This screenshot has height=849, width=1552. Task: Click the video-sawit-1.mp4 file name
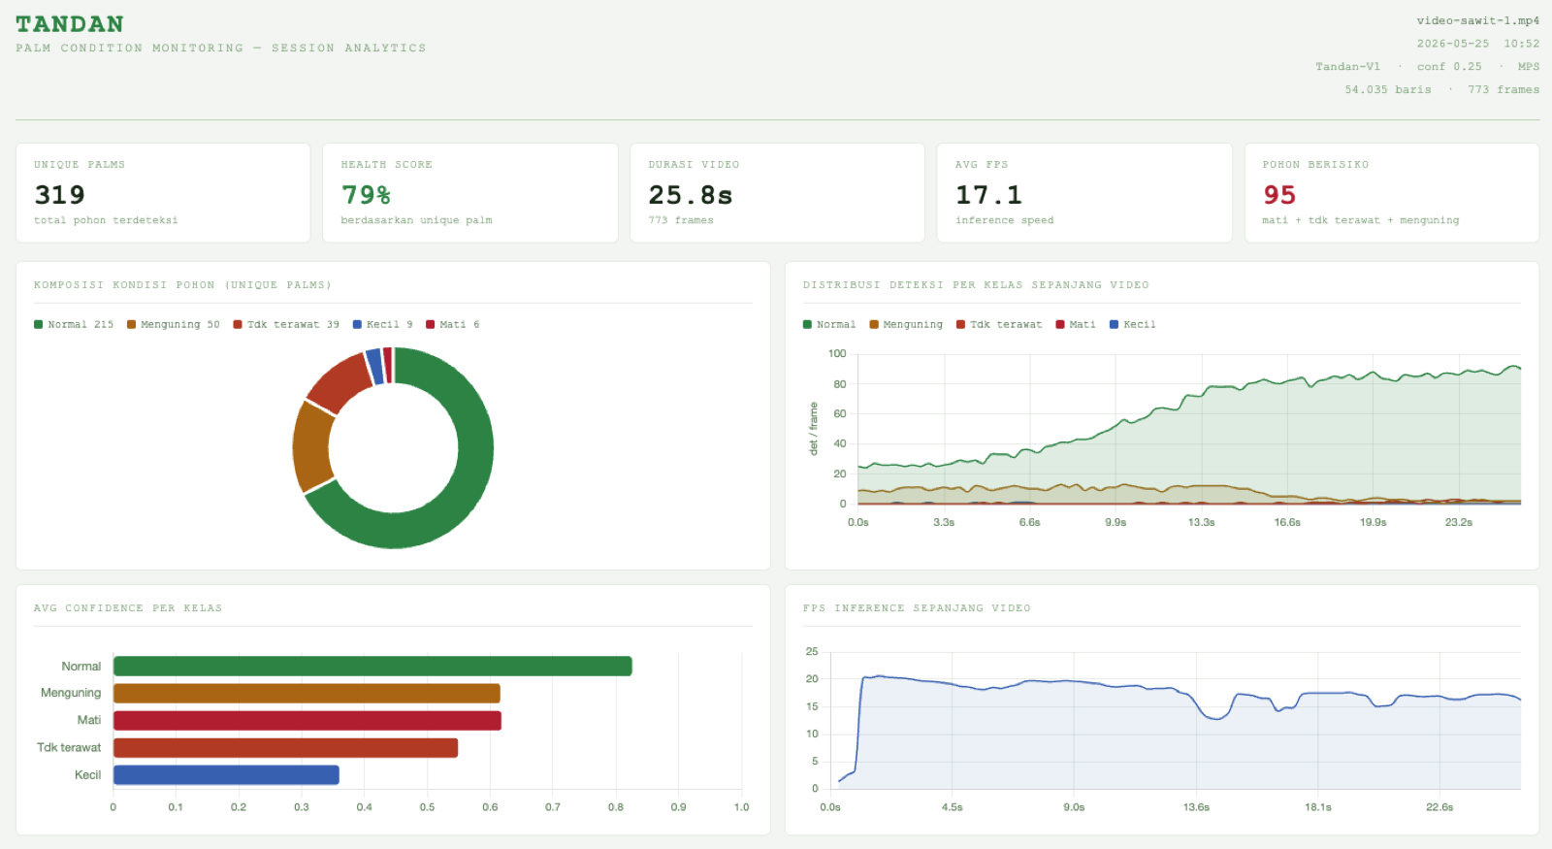(1477, 20)
